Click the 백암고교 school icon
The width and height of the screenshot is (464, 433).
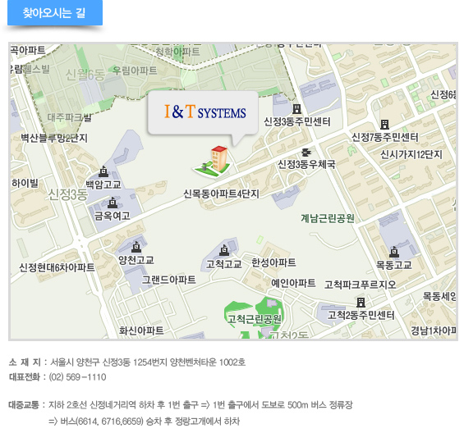click(x=103, y=171)
